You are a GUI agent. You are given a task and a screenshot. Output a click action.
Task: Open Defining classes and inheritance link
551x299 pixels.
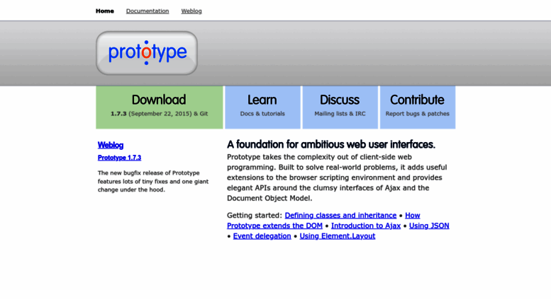click(340, 216)
